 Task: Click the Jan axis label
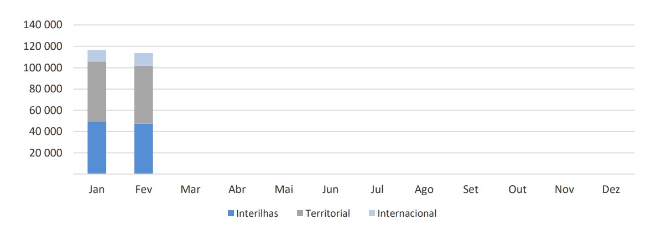(x=97, y=190)
